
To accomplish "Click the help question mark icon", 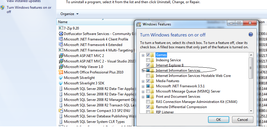I will [251, 35].
